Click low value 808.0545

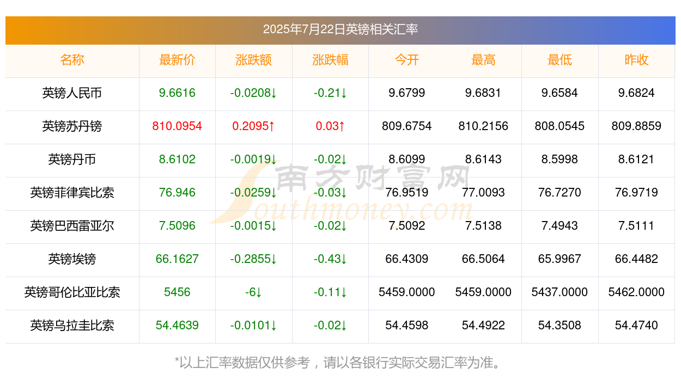coord(560,126)
